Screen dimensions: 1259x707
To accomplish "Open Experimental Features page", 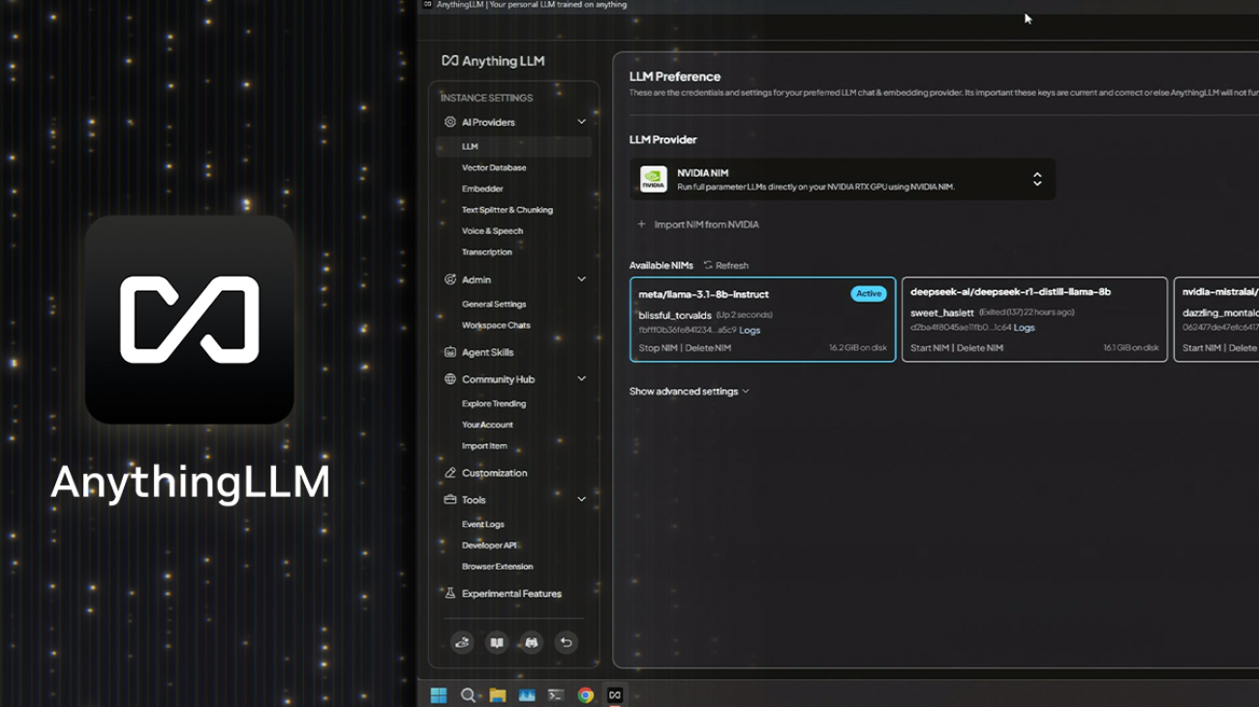I will tap(511, 594).
